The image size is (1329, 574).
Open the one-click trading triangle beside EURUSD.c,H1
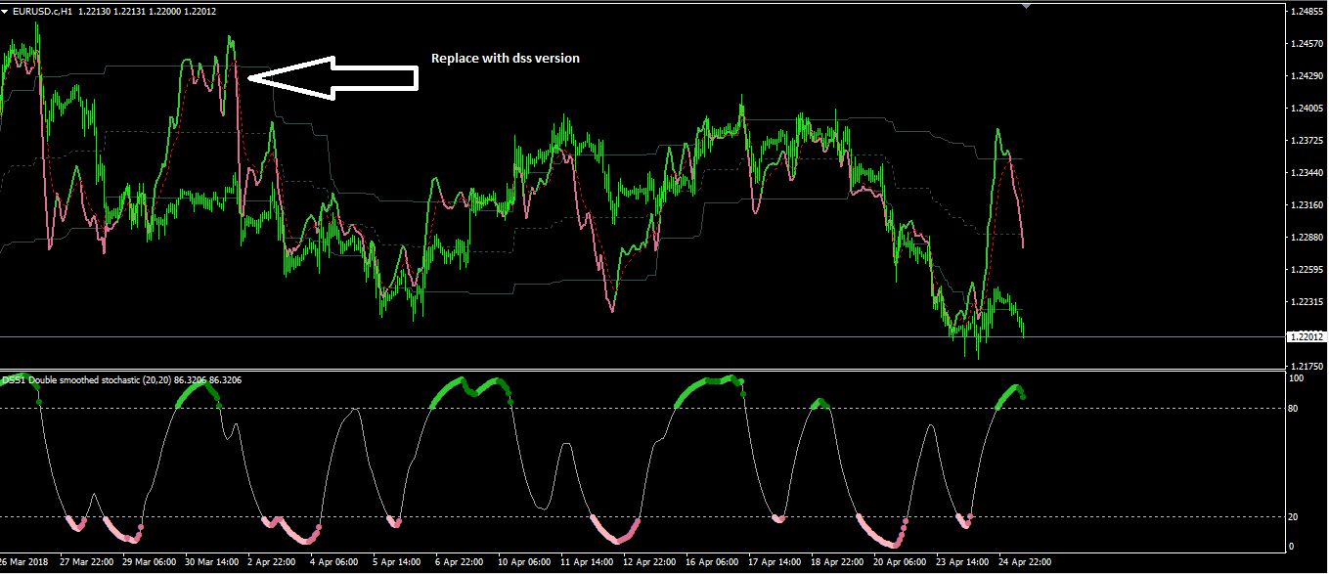point(5,11)
